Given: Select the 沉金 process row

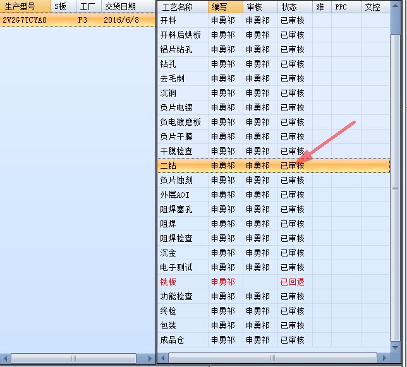Looking at the screenshot, I should pyautogui.click(x=274, y=253).
